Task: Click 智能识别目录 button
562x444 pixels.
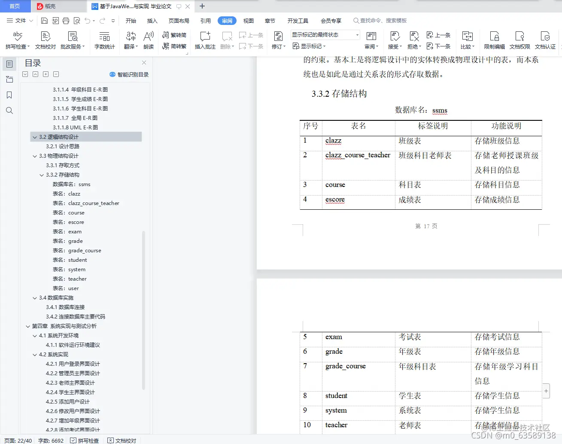Action: coord(129,74)
